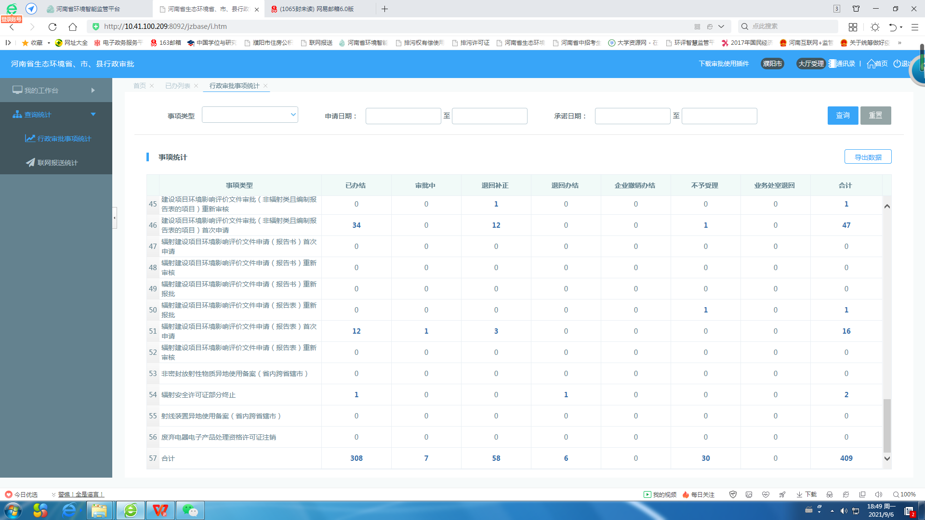
Task: Go to the browser home page icon
Action: pyautogui.click(x=73, y=27)
